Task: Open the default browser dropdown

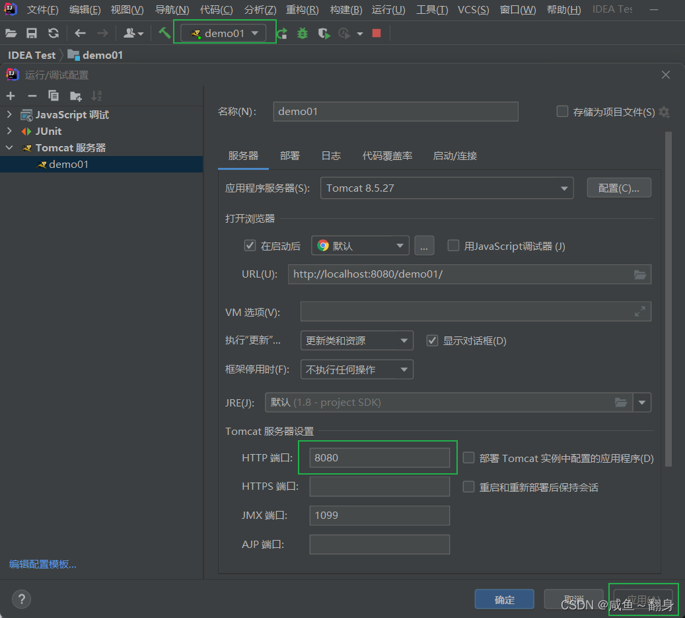Action: click(x=360, y=246)
